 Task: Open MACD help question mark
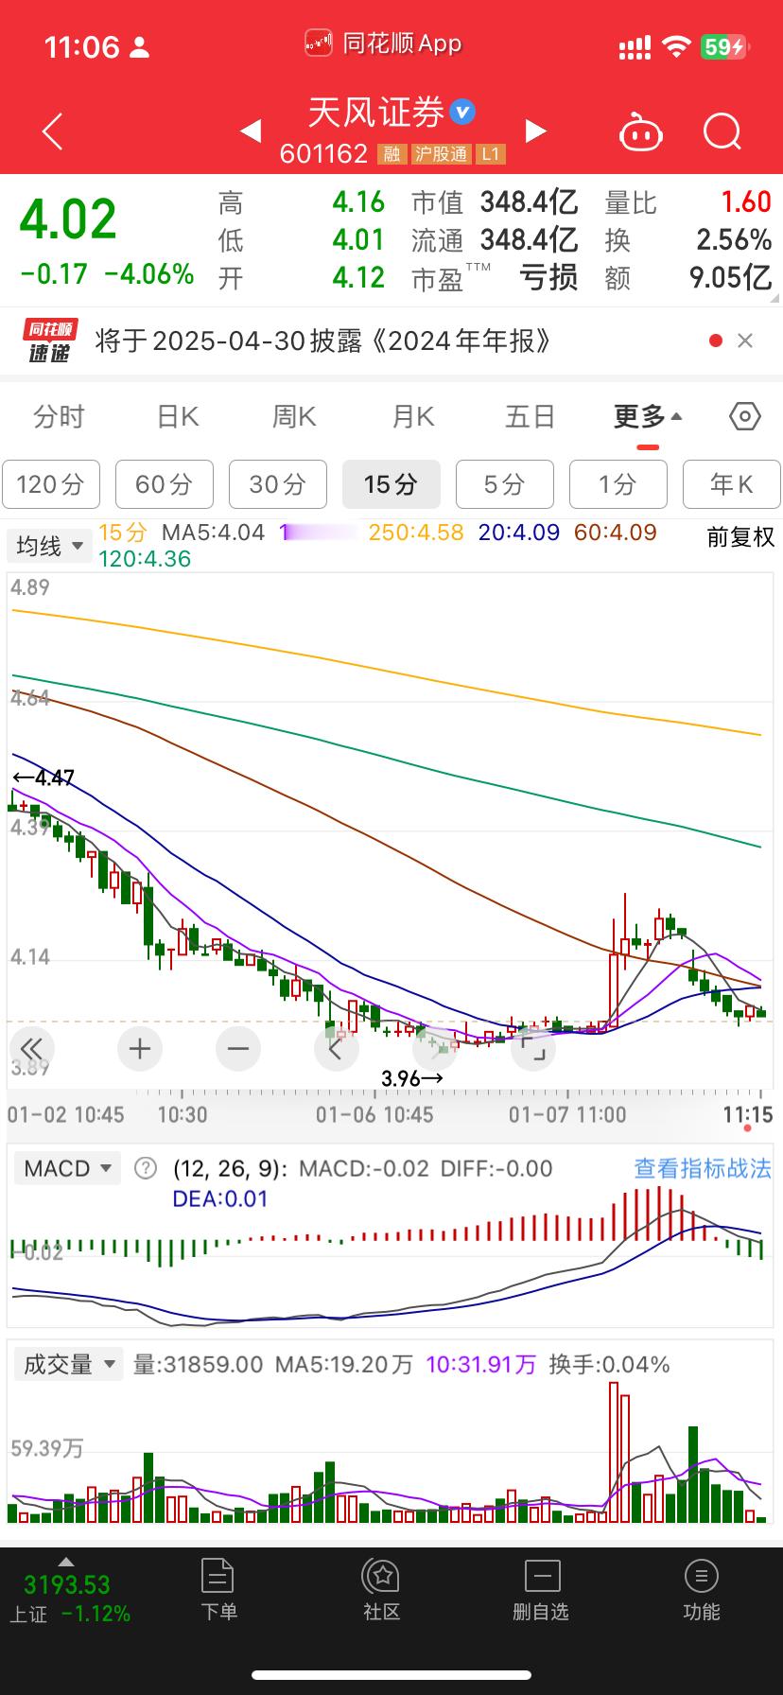coord(146,1168)
